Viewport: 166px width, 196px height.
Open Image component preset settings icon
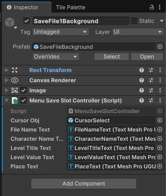tap(151, 90)
